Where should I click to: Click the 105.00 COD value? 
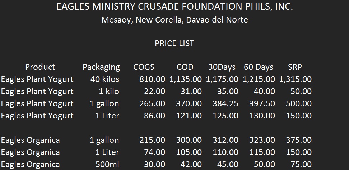(189, 152)
